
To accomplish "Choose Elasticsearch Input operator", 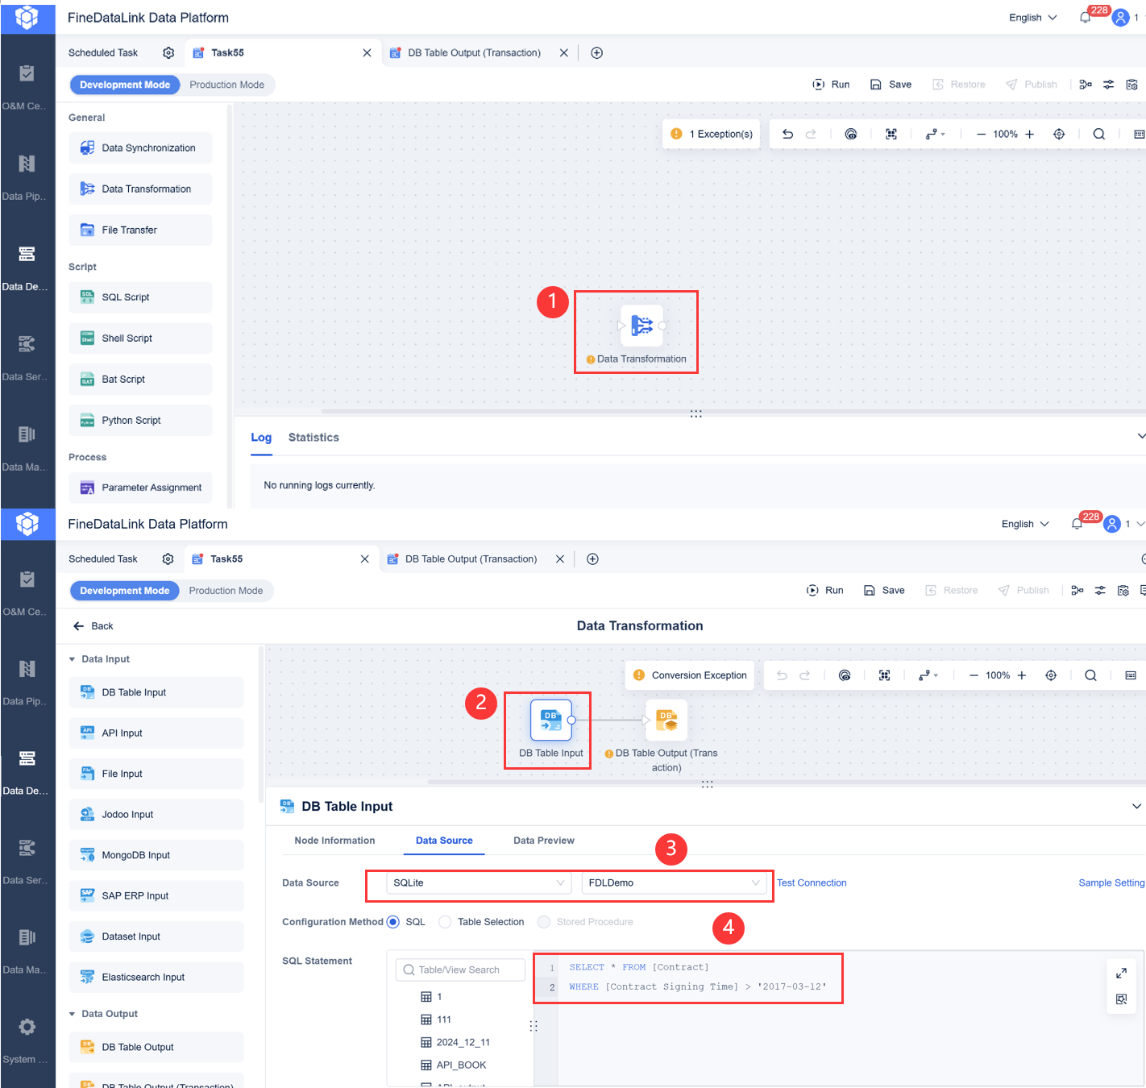I will (x=156, y=978).
